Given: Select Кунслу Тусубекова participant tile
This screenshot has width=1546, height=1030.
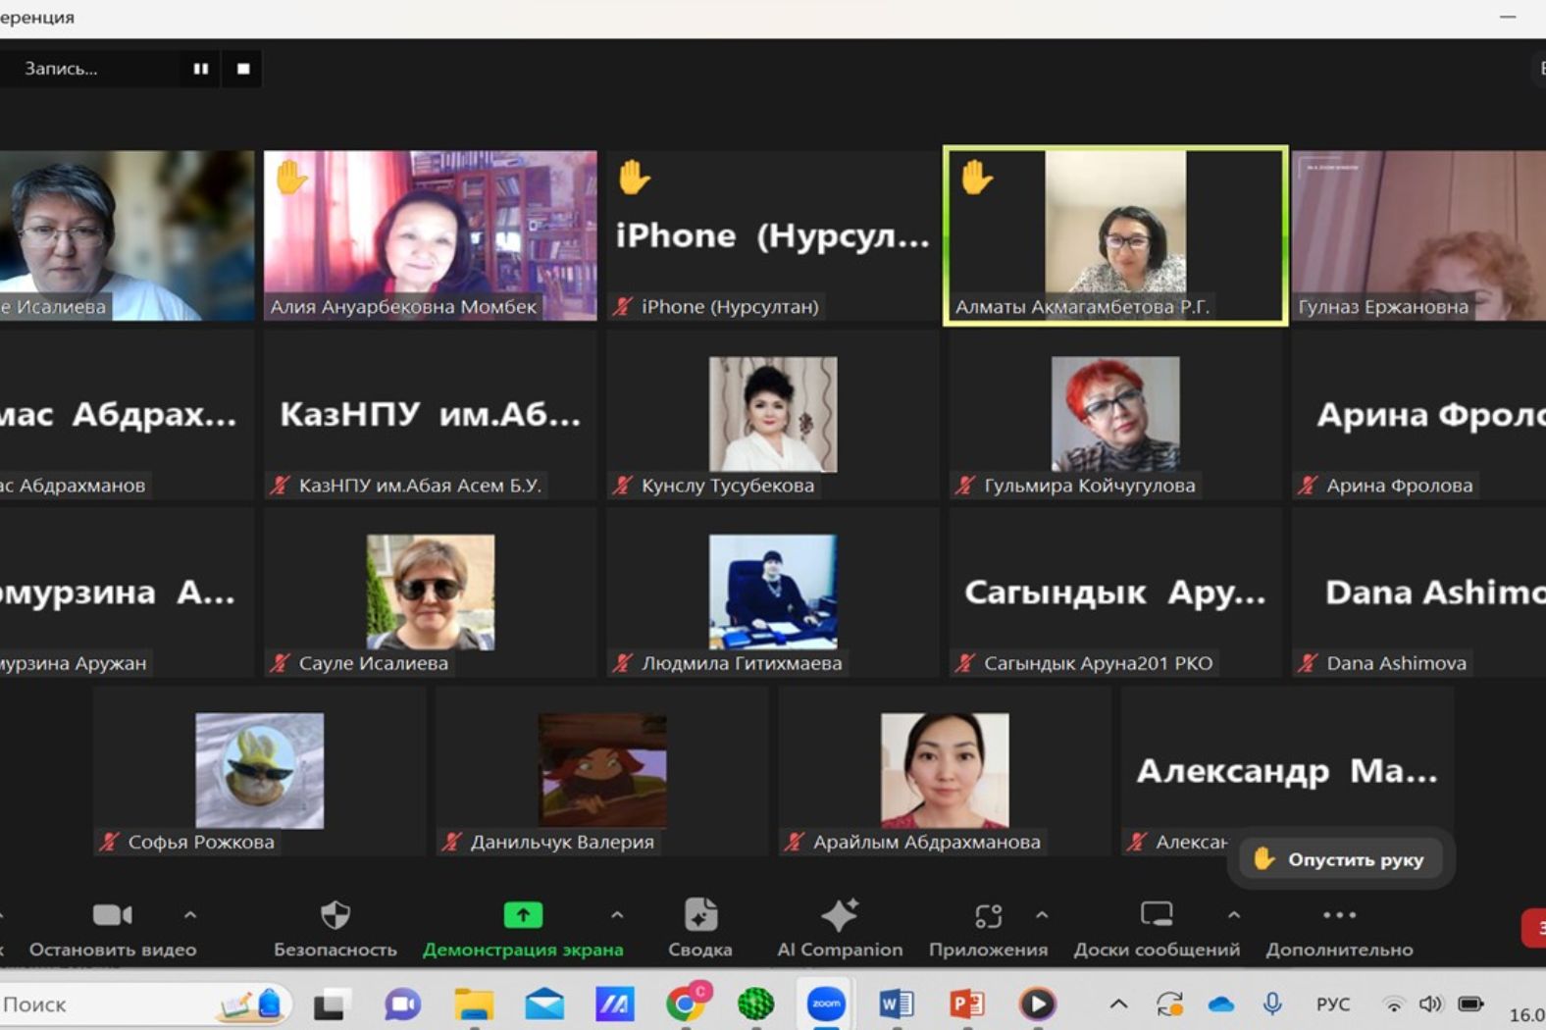Looking at the screenshot, I should (773, 415).
